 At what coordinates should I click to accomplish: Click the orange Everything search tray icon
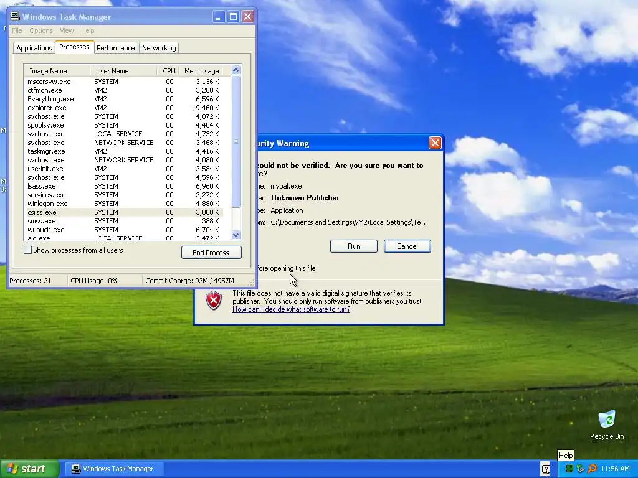coord(592,469)
